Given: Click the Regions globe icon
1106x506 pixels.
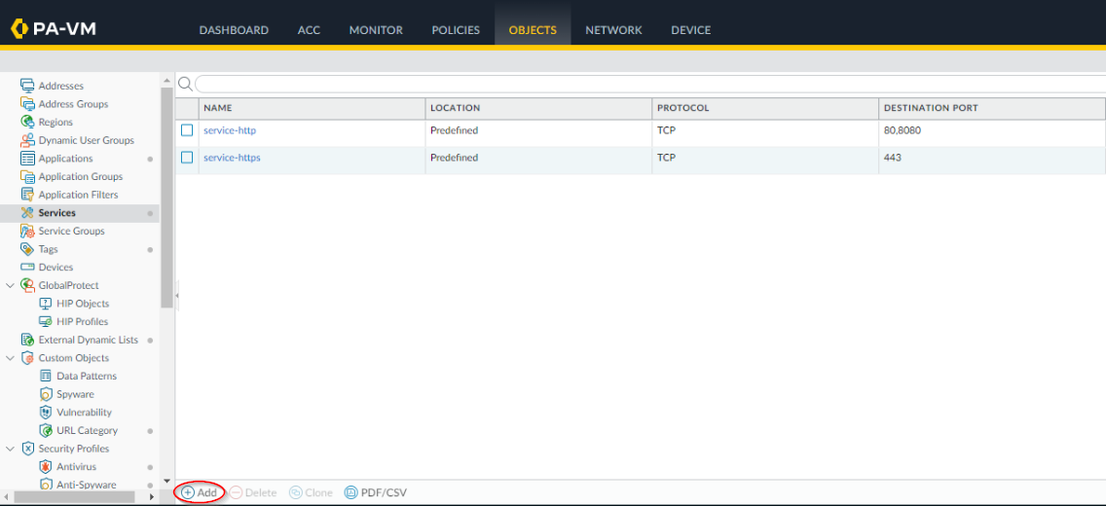Looking at the screenshot, I should (x=27, y=122).
